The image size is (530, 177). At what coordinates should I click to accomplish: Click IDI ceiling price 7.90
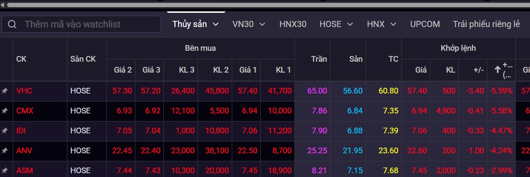coord(319,130)
